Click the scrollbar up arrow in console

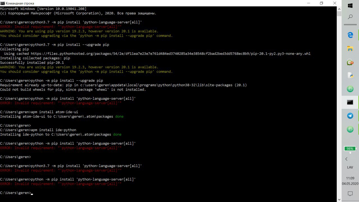point(339,9)
